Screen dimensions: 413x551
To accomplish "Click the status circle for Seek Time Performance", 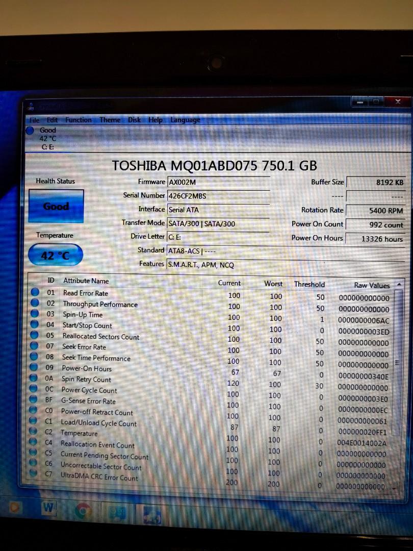I will (34, 356).
